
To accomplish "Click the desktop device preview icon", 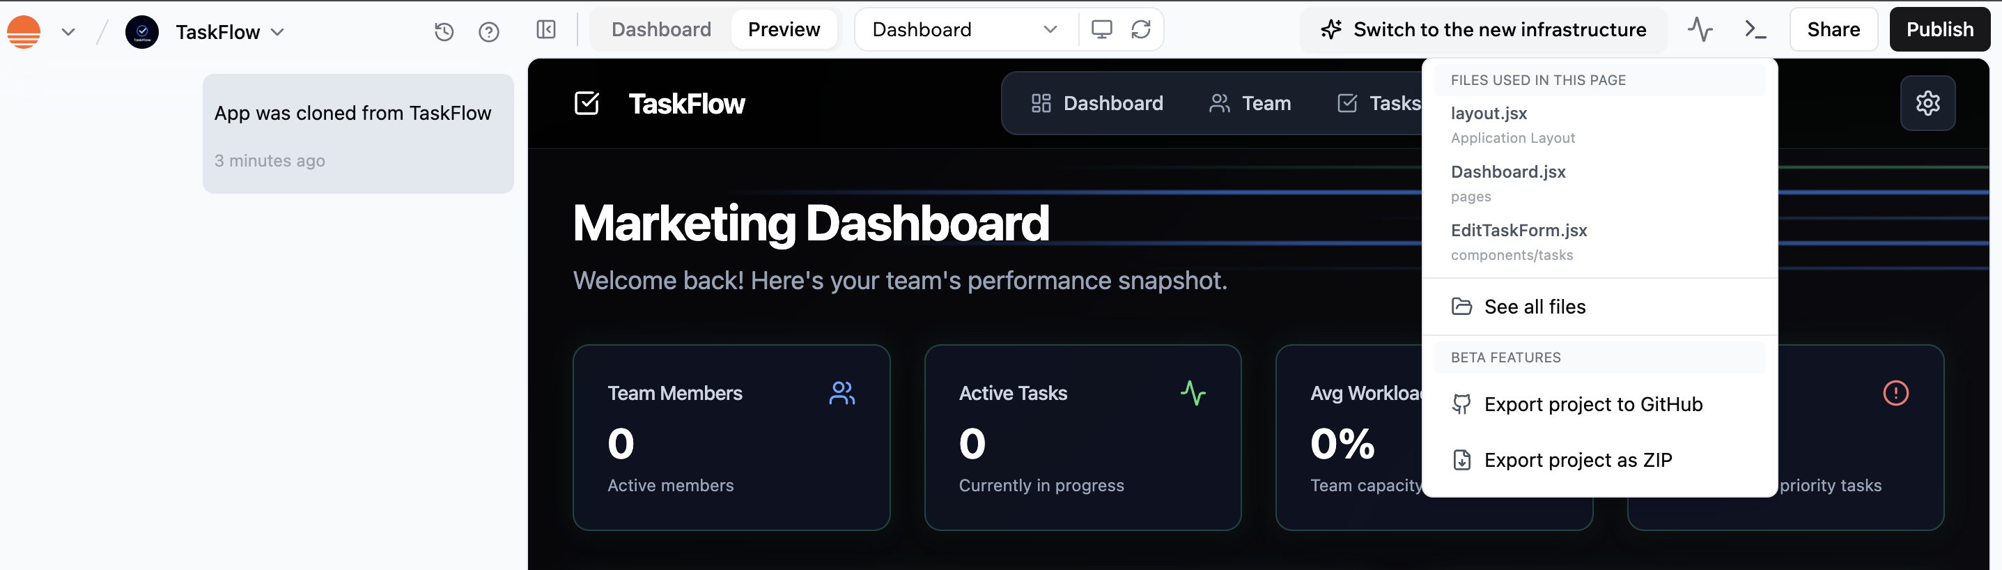I will click(x=1101, y=29).
